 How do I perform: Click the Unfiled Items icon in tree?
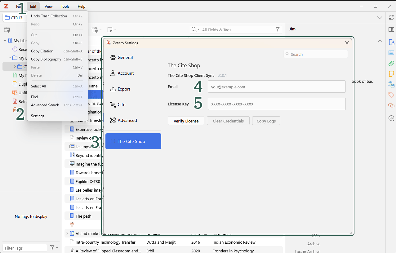(15, 93)
